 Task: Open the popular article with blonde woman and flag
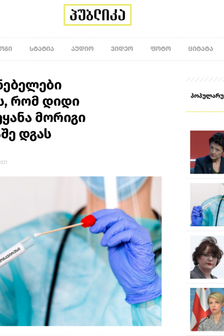click(x=207, y=310)
